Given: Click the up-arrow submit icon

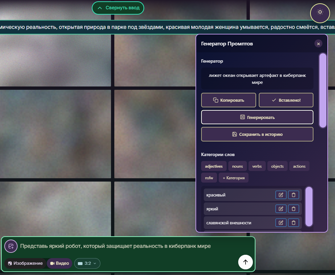Looking at the screenshot, I should point(245,262).
